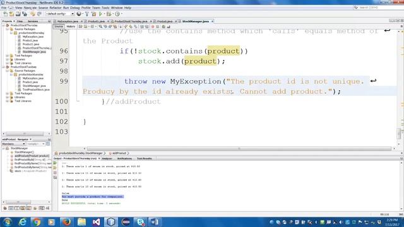
Task: Open the Run Project dropdown arrow
Action: pos(104,14)
